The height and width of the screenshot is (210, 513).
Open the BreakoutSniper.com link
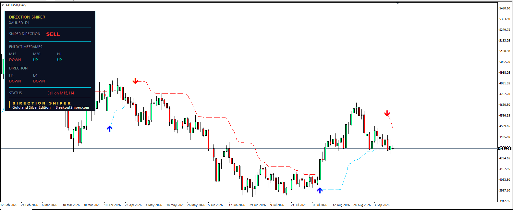coord(72,107)
